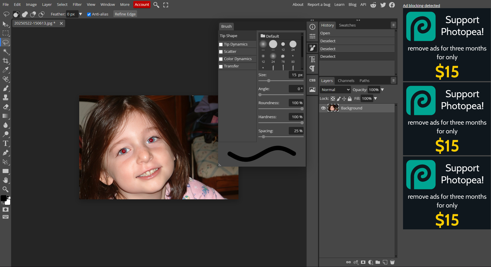Open the Filter menu
Viewport: 491px width, 267px height.
click(77, 4)
